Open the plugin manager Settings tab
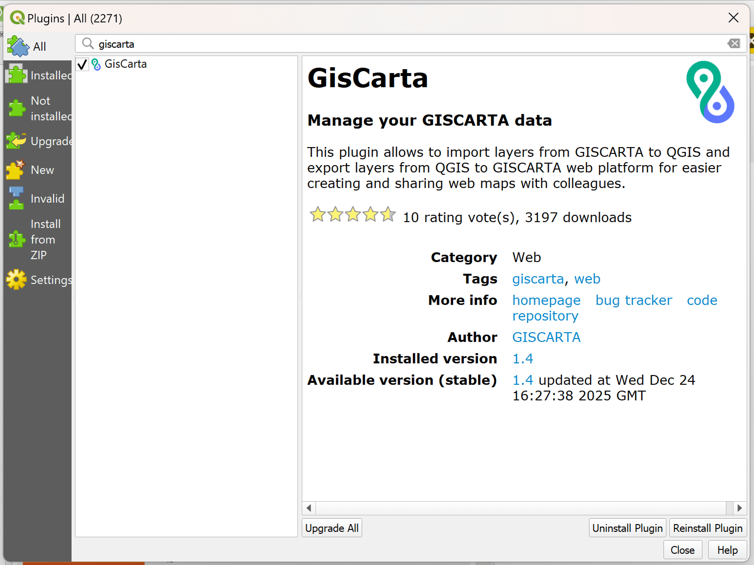Image resolution: width=754 pixels, height=565 pixels. click(x=37, y=280)
